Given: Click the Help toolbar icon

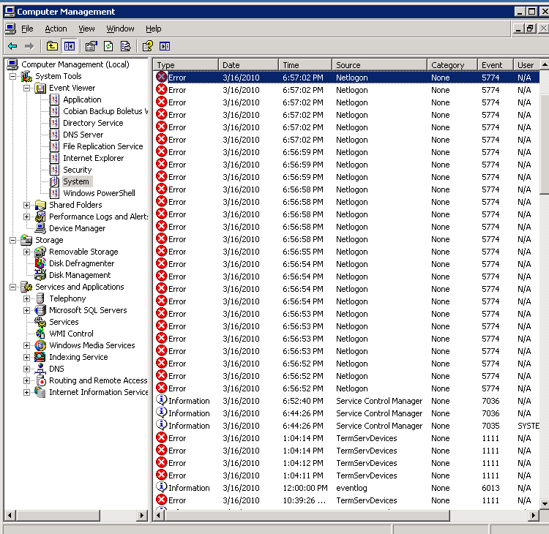Looking at the screenshot, I should coord(147,46).
